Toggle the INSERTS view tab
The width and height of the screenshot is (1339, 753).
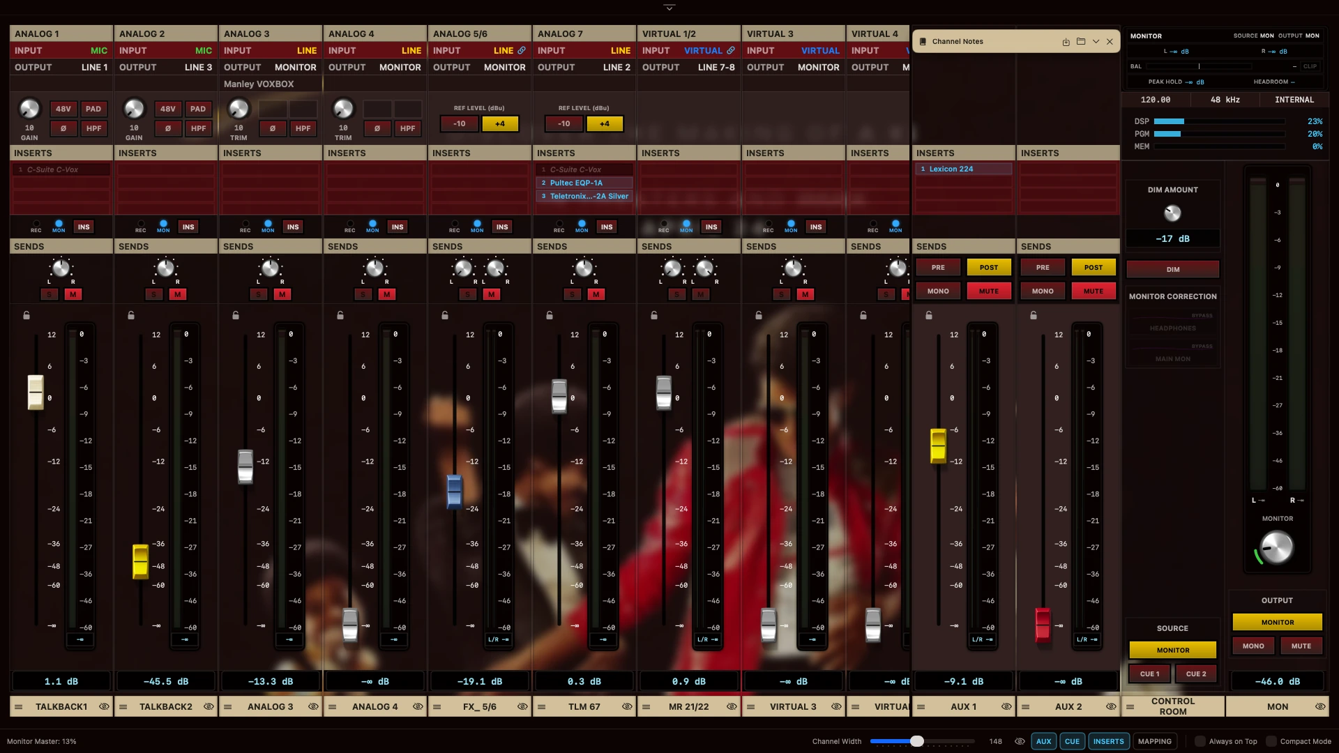point(1108,741)
